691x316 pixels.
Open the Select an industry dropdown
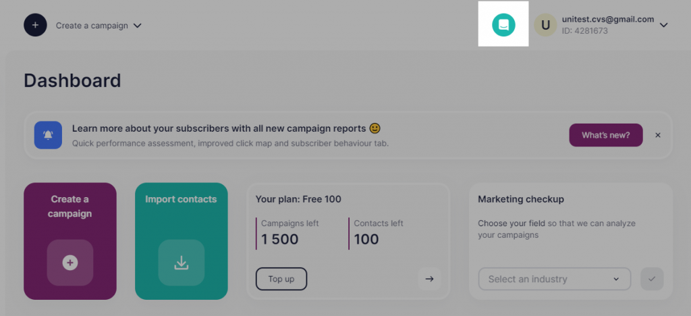click(x=555, y=279)
